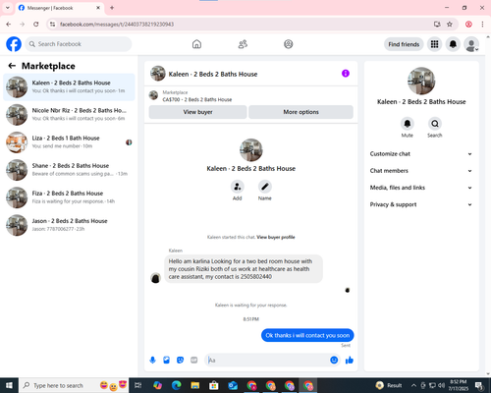Search in conversation with magnifier icon
The width and height of the screenshot is (491, 393).
pyautogui.click(x=435, y=124)
